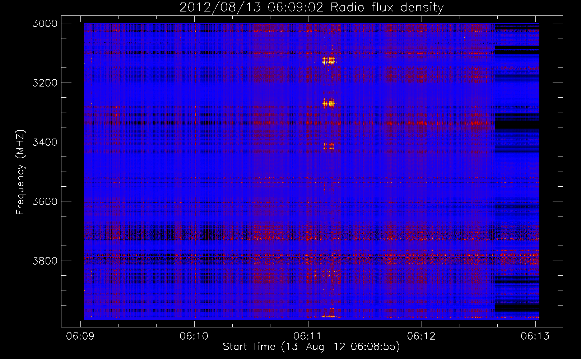Click the 06:12 time tick label
This screenshot has height=359, width=581.
tap(422, 336)
